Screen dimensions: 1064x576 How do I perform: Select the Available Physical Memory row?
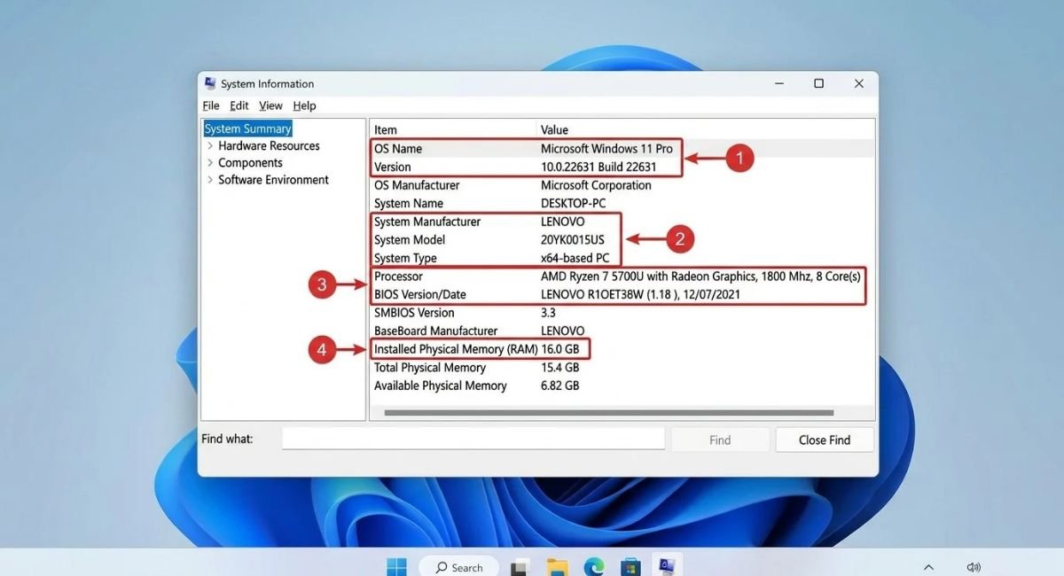(622, 385)
